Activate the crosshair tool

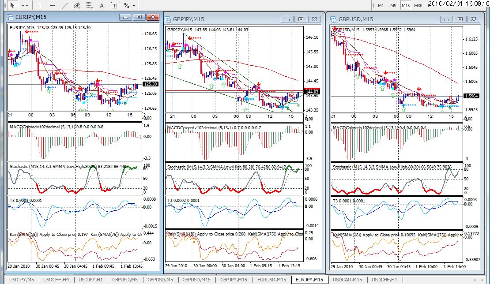point(25,5)
